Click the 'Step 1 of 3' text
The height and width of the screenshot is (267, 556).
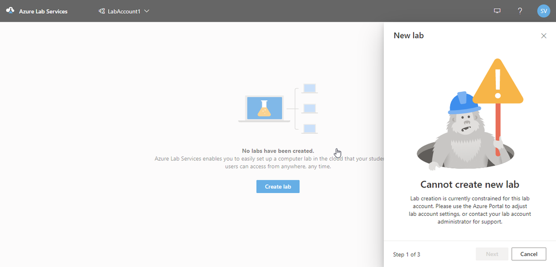pos(407,254)
